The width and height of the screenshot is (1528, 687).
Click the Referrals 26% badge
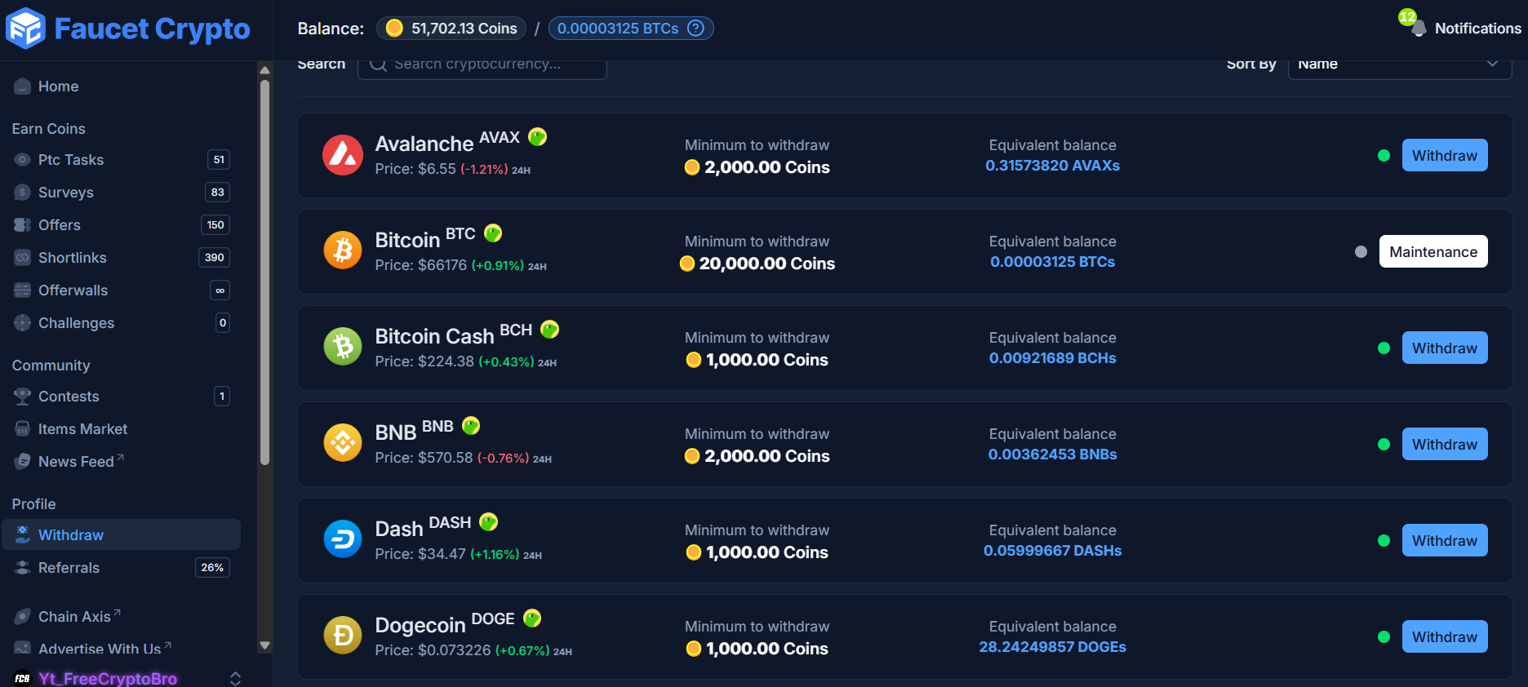pos(212,568)
